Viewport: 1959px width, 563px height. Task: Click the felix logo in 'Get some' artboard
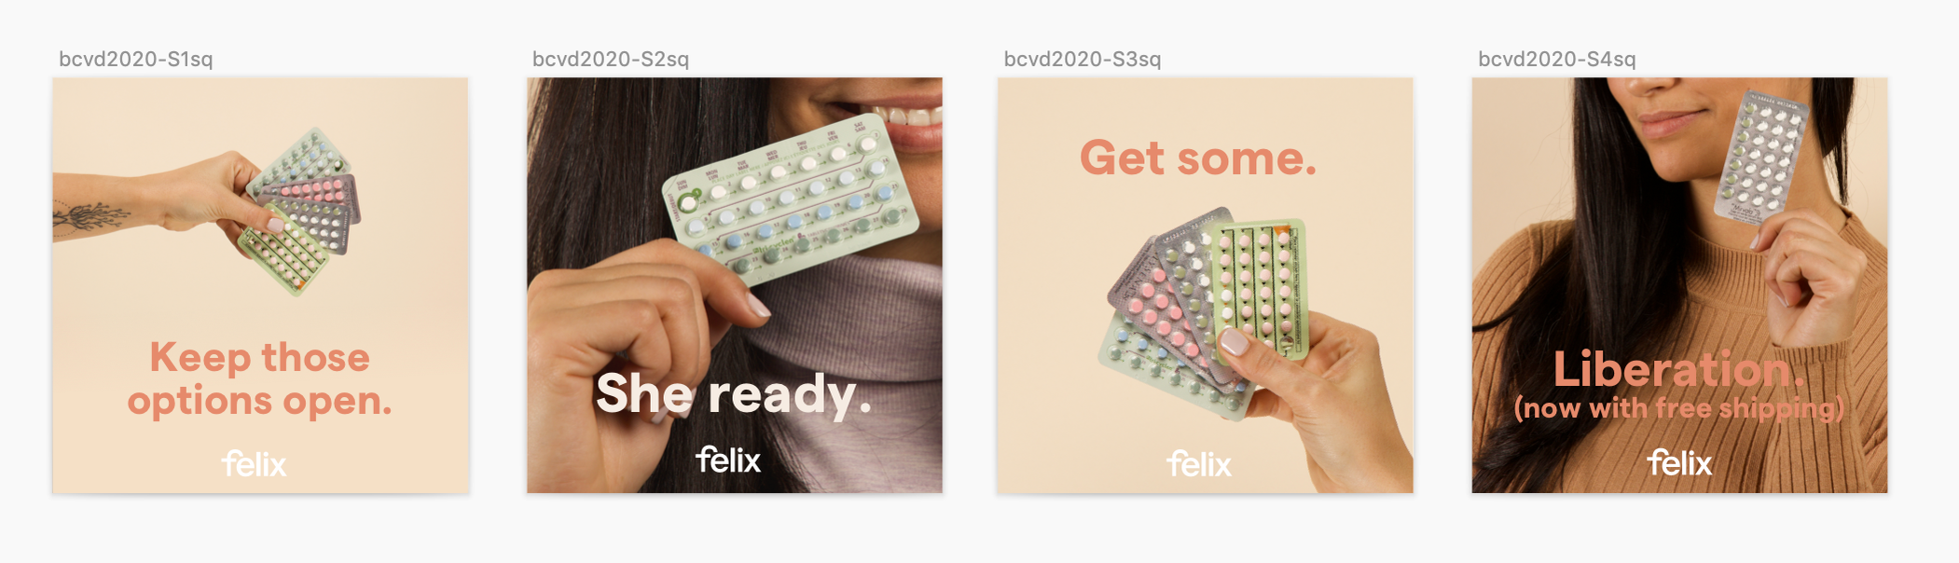1199,463
